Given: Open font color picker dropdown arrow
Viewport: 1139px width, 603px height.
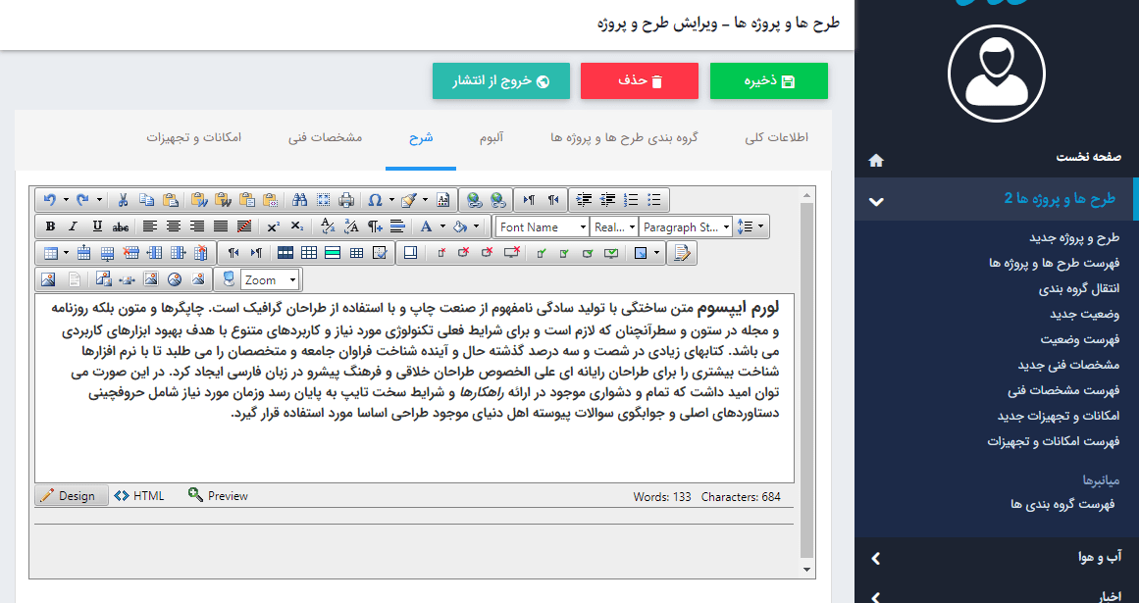Looking at the screenshot, I should click(441, 226).
